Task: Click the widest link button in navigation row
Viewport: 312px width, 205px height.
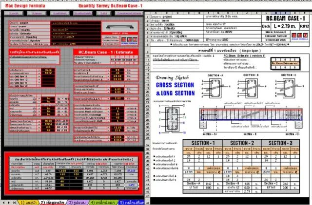Action: (x=129, y=13)
